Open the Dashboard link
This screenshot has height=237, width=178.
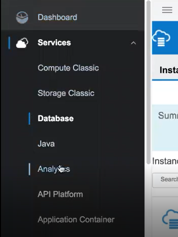tap(57, 17)
